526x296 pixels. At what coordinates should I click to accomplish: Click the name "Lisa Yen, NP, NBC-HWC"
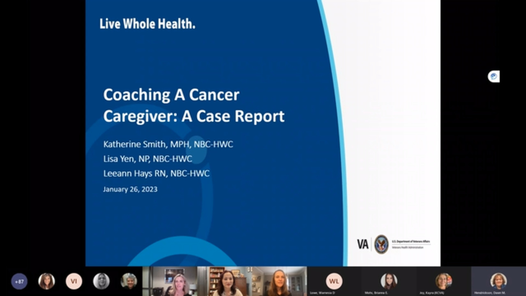tap(148, 159)
